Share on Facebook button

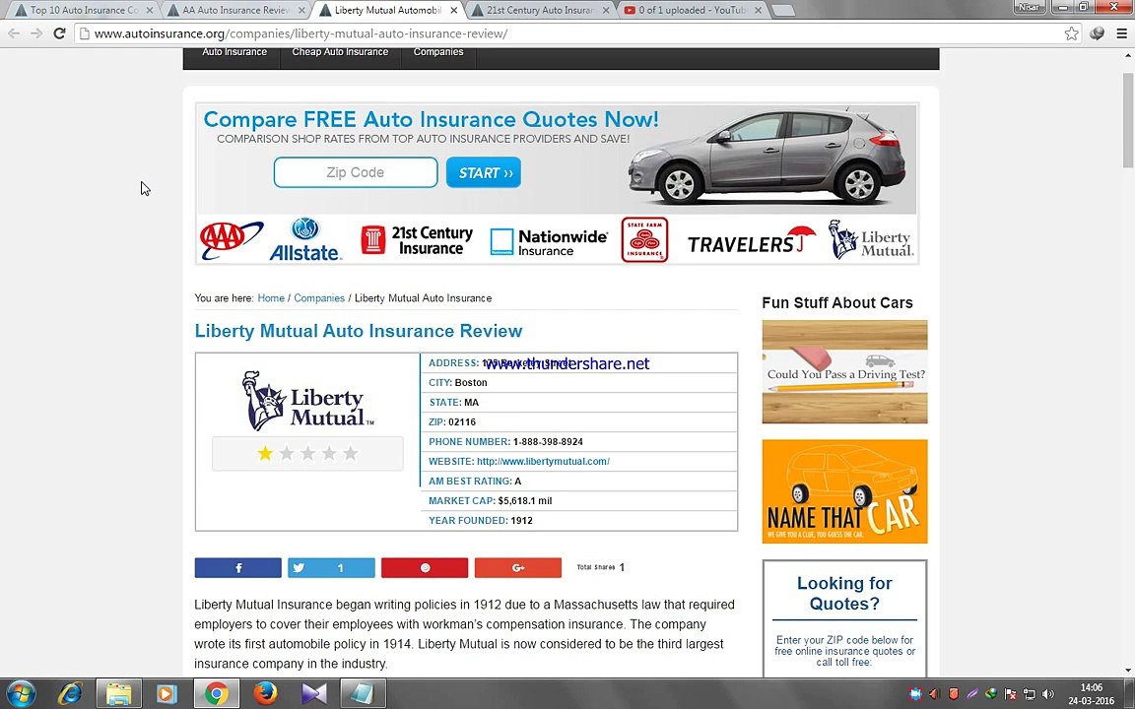[x=237, y=568]
